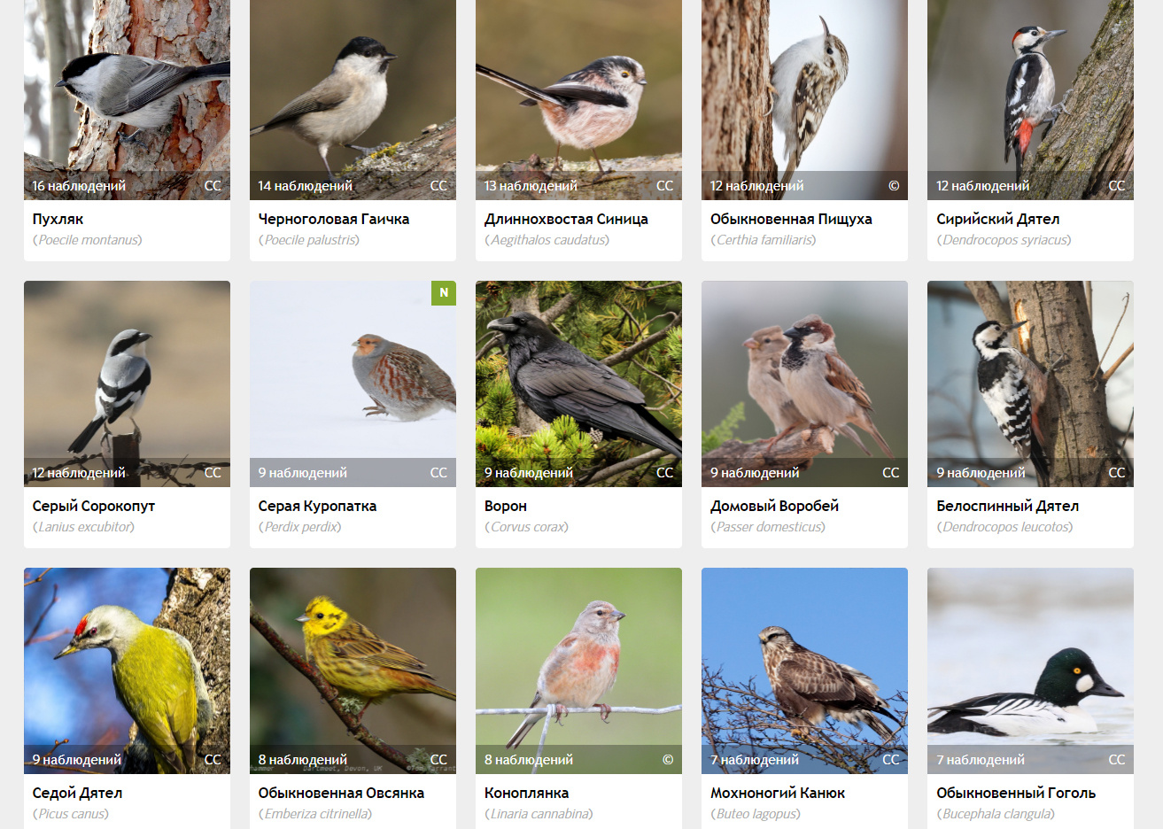Click the CC license icon on Ворон photo
This screenshot has height=829, width=1163.
pos(664,473)
